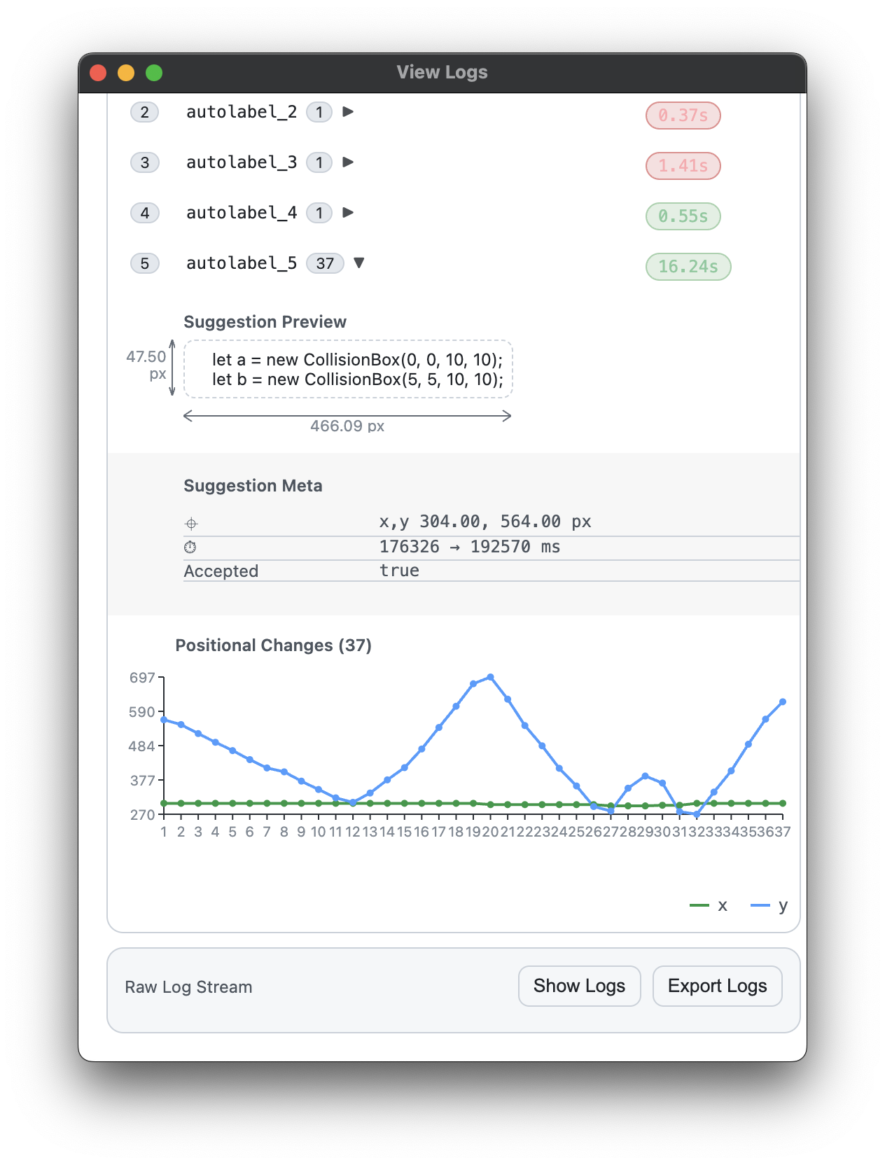Screen dimensions: 885x1165
Task: Click the number 4 index badge
Action: (x=145, y=213)
